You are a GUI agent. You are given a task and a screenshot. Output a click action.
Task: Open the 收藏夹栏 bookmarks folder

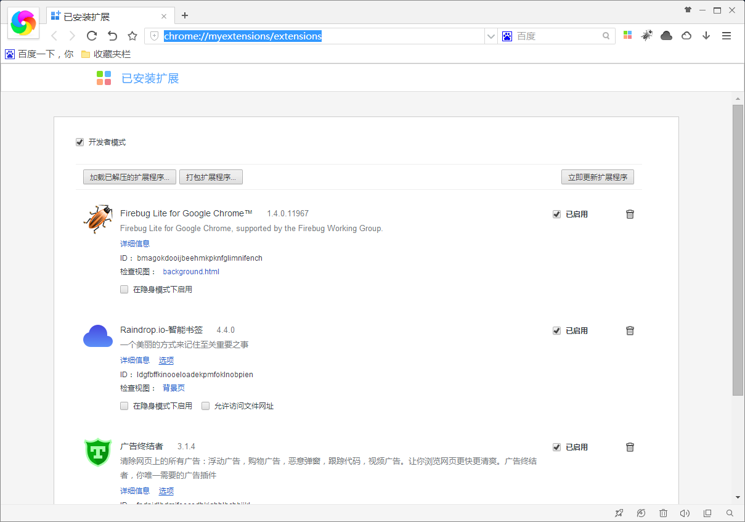(x=106, y=54)
